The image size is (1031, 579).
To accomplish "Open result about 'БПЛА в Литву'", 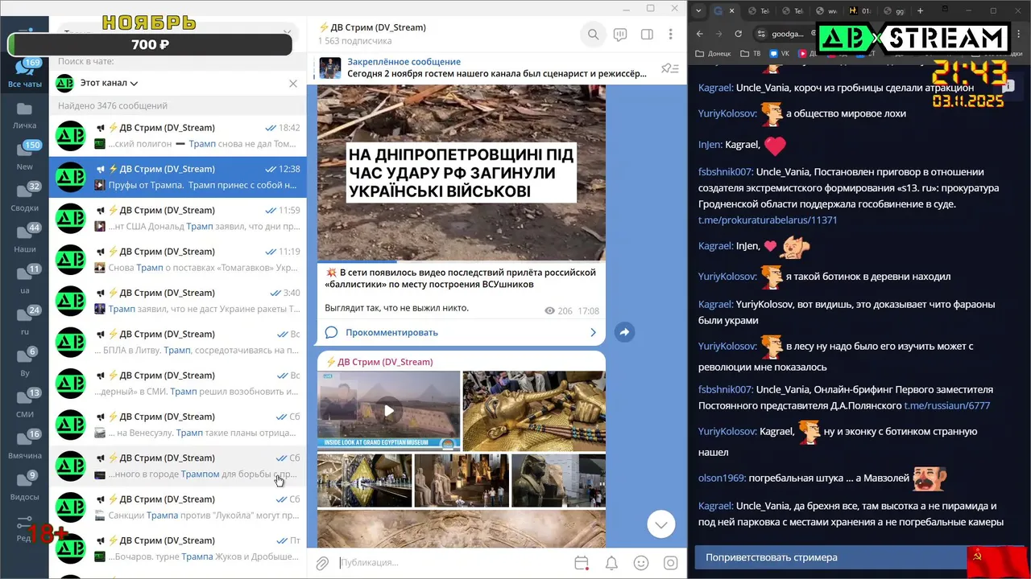I will tap(178, 342).
